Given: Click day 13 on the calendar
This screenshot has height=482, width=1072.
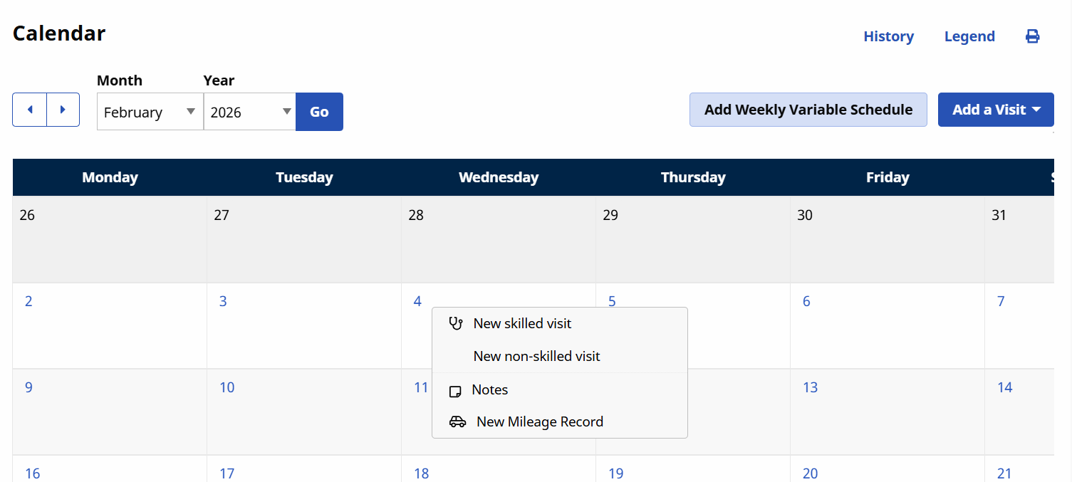Looking at the screenshot, I should (x=810, y=387).
